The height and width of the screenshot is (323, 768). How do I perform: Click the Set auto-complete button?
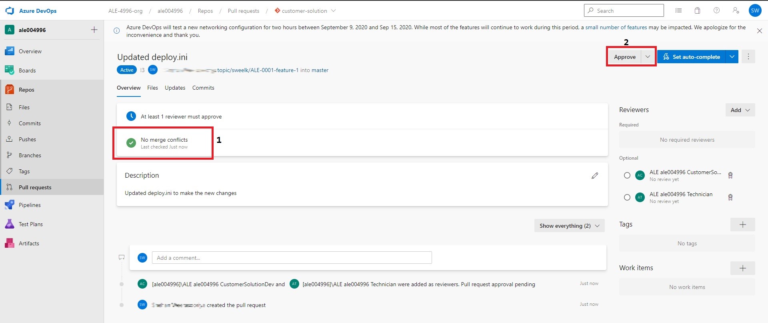(692, 57)
